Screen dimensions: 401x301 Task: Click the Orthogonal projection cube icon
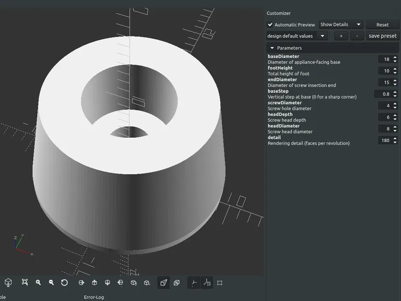click(177, 283)
